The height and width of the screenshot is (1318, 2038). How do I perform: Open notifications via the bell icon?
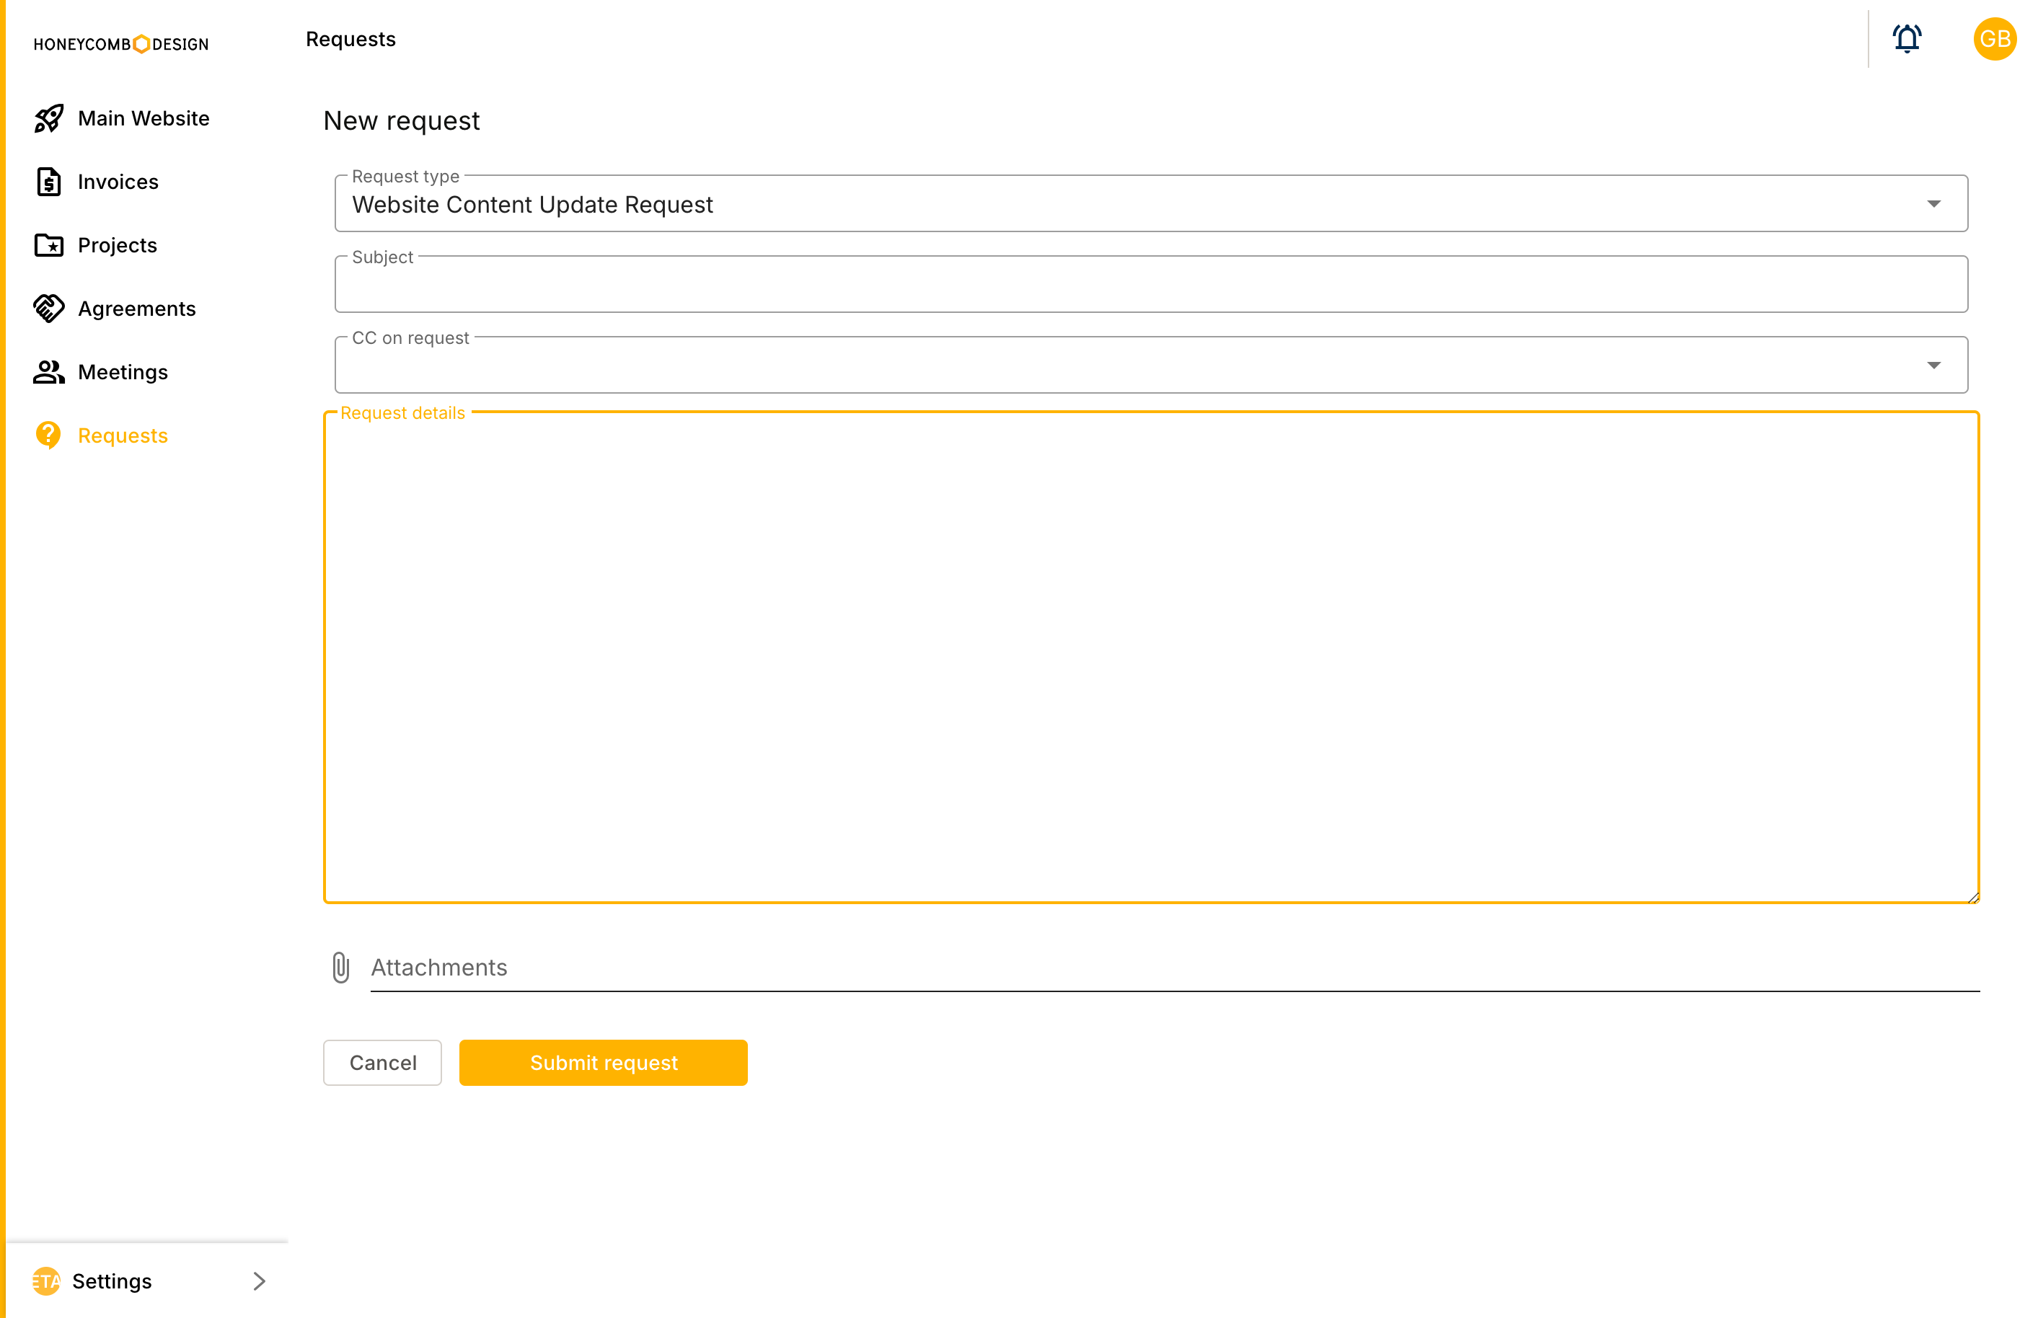pyautogui.click(x=1906, y=38)
